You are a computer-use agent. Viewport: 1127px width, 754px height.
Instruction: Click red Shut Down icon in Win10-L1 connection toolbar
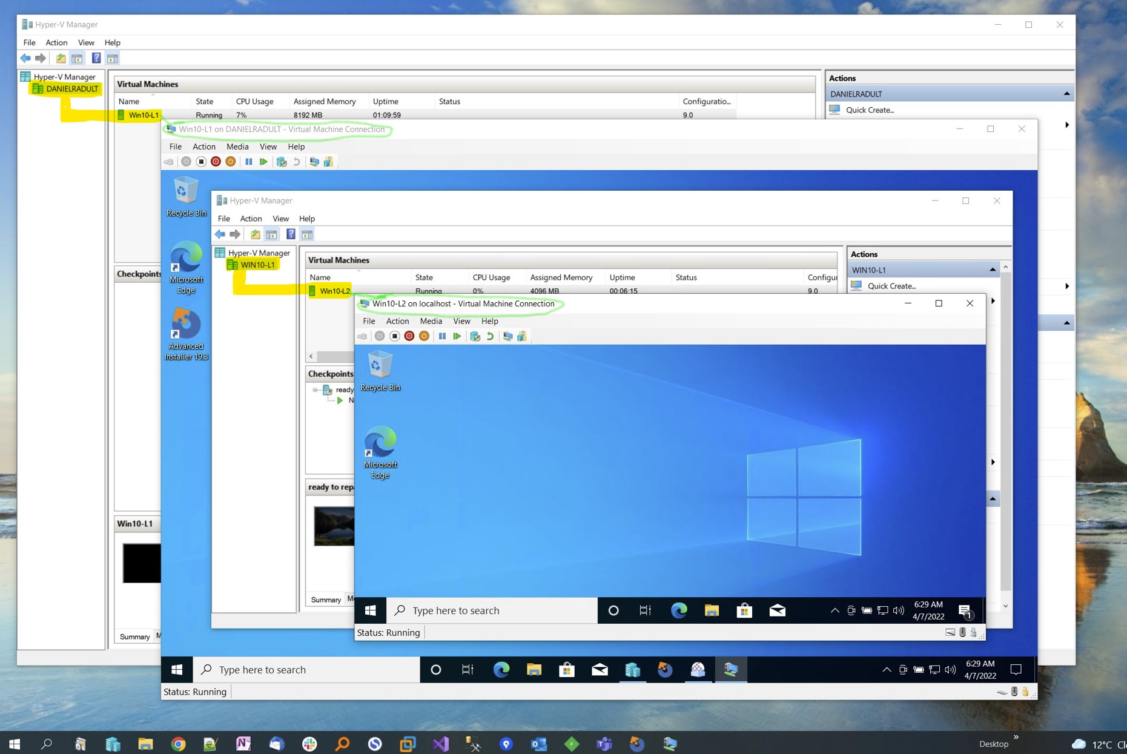click(216, 162)
